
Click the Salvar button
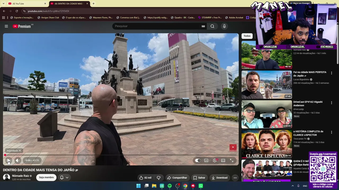pos(199,178)
